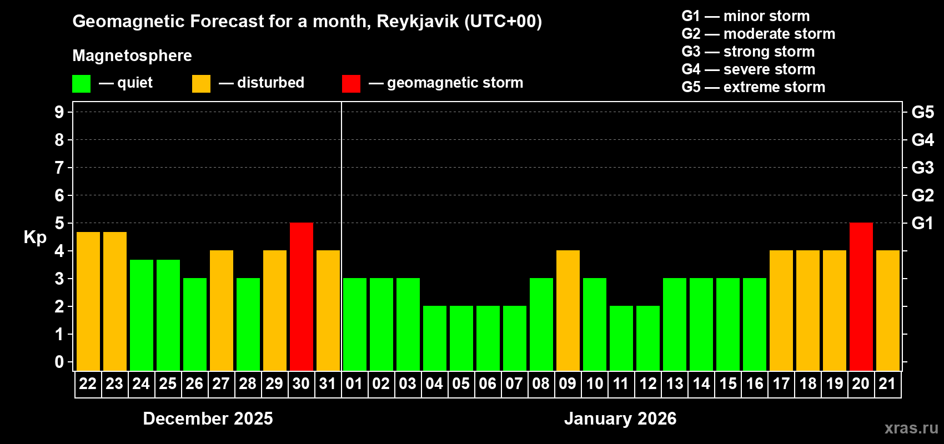Screen dimensions: 944x444
Task: Click date label 11 on the axis
Action: pyautogui.click(x=621, y=384)
